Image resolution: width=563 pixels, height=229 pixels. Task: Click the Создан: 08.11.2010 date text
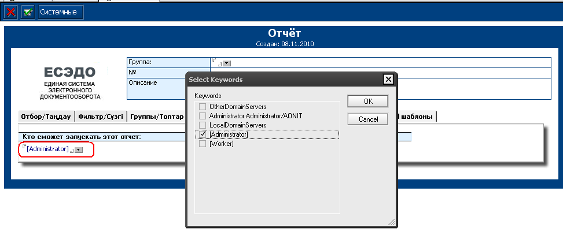[x=285, y=44]
